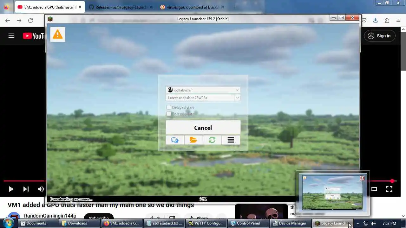
Task: Close the YouTube VM1 browser tab
Action: (x=80, y=7)
